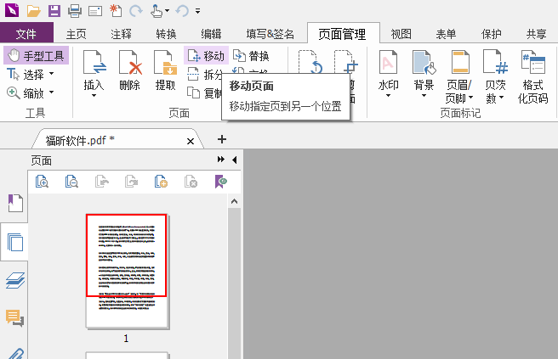Switch to the 注释 tab
Viewport: 558px width, 359px height.
pos(121,34)
